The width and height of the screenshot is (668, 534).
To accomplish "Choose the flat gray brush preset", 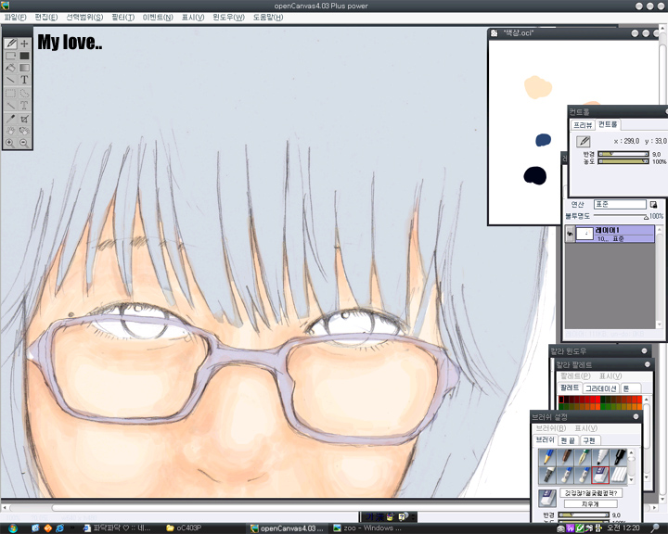I will (x=547, y=475).
